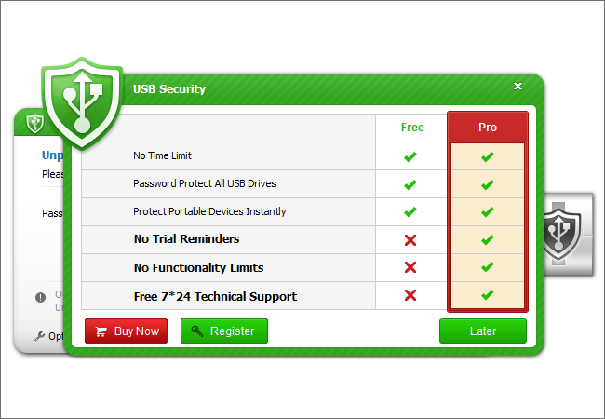
Task: Click Free checkmark for No Time Limit
Action: pyautogui.click(x=410, y=156)
